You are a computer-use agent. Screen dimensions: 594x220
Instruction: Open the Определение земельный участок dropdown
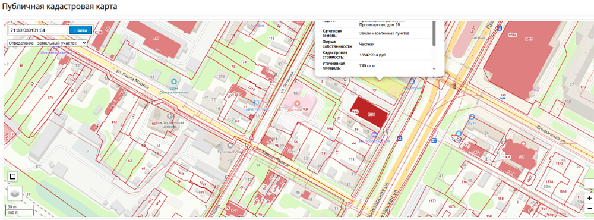(x=48, y=43)
